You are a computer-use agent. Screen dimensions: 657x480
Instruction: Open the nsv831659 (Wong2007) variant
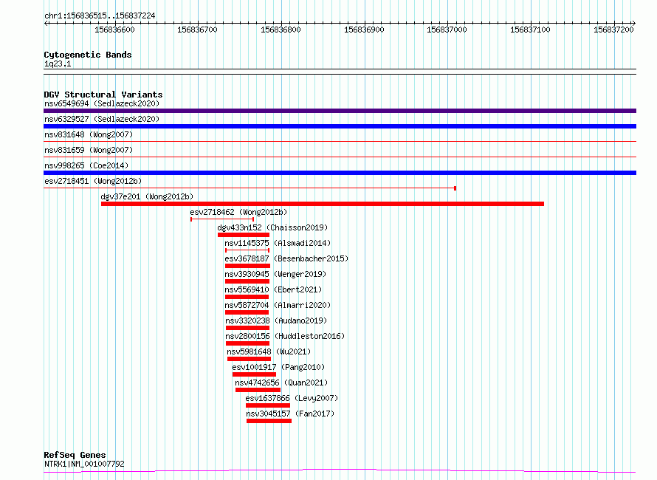click(x=89, y=150)
